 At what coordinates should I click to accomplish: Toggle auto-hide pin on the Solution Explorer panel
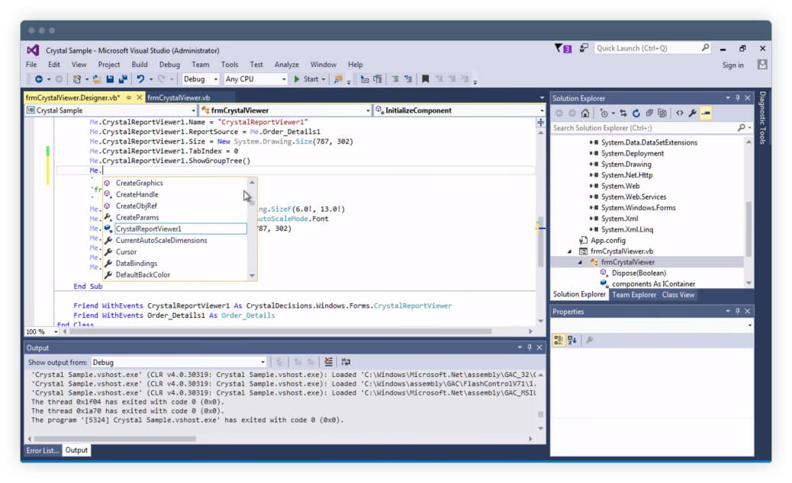click(738, 98)
